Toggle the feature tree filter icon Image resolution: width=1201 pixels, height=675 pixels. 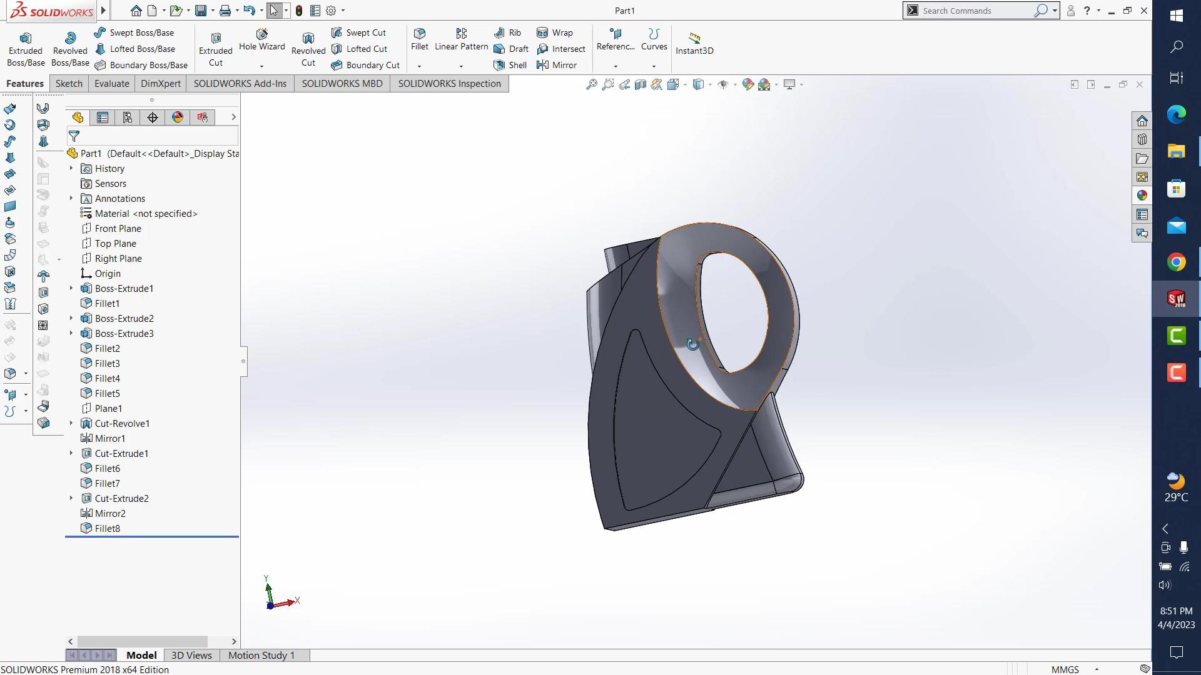pos(74,136)
